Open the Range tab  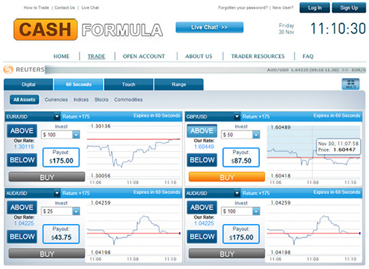(x=178, y=84)
